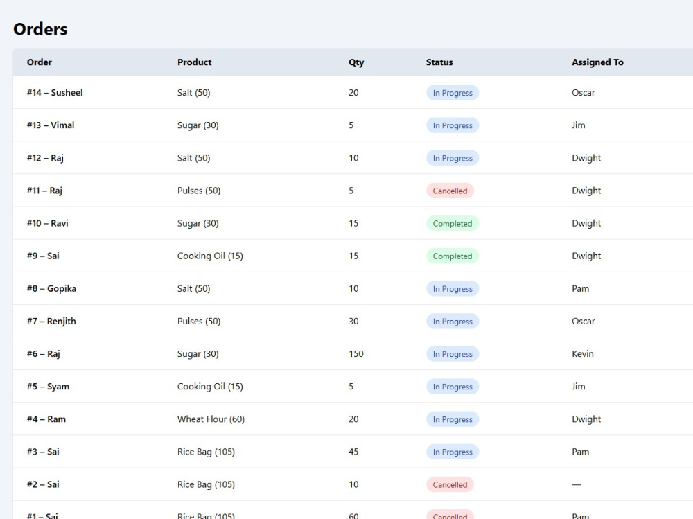The height and width of the screenshot is (519, 693).
Task: Click the Order column header
Action: [x=40, y=62]
